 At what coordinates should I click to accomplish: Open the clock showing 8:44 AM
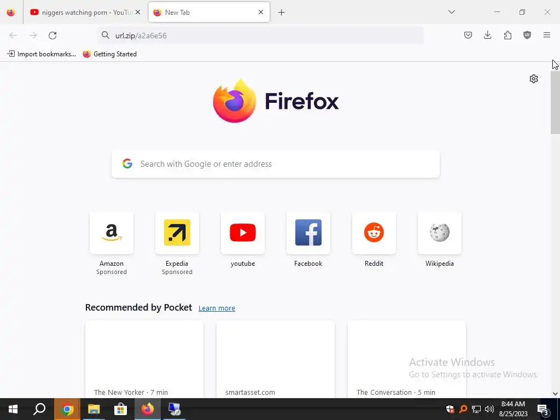(513, 409)
